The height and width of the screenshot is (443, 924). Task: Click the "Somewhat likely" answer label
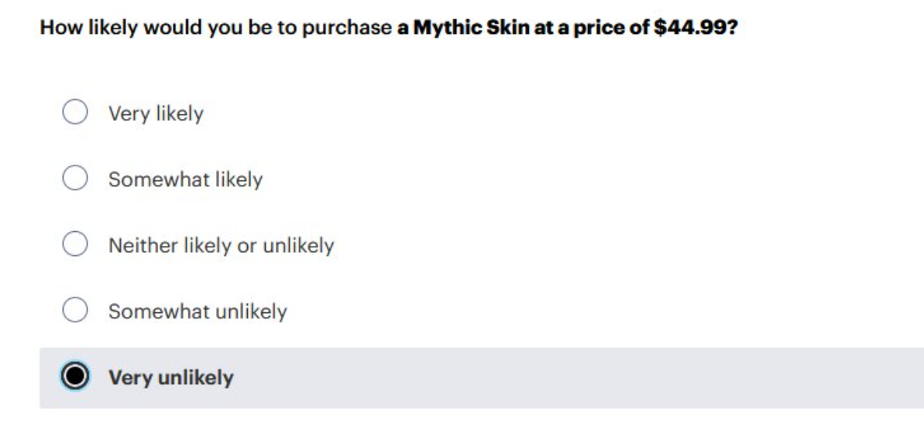[x=185, y=179]
